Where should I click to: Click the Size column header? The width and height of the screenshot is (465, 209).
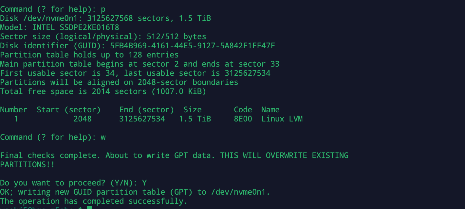(x=193, y=110)
